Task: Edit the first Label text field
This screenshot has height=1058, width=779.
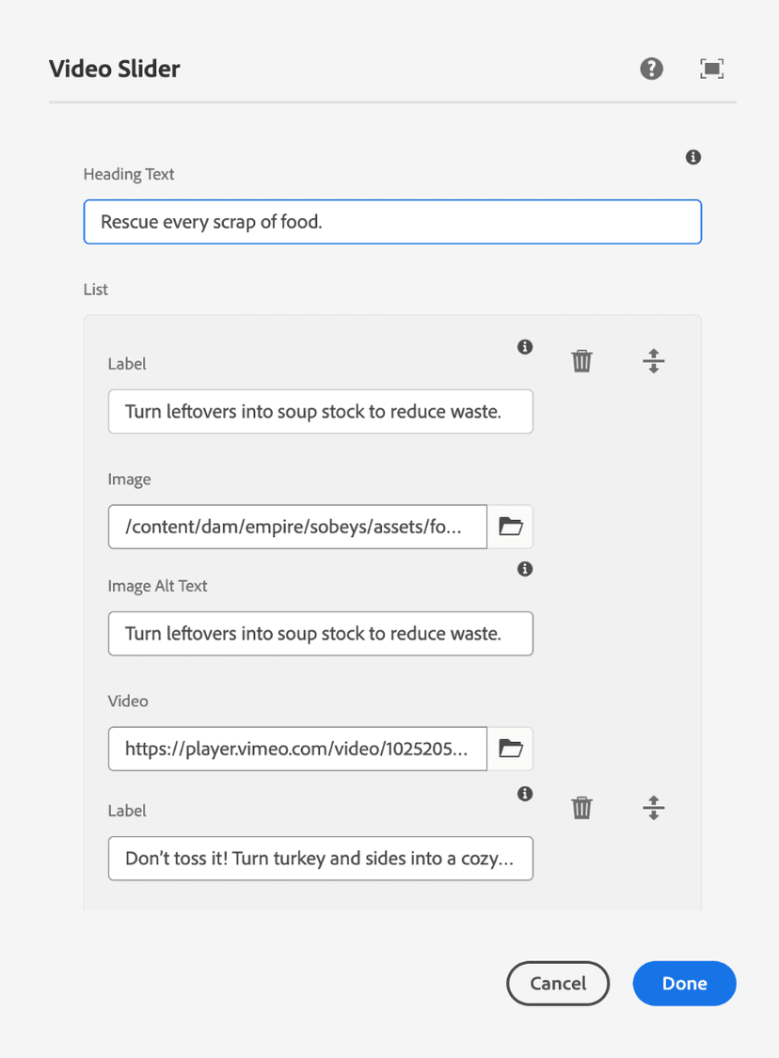Action: 320,412
